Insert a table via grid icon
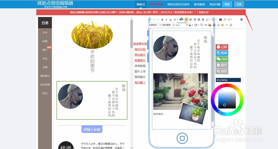This screenshot has width=278, height=149. (202, 25)
